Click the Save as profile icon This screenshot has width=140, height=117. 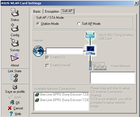point(15,87)
